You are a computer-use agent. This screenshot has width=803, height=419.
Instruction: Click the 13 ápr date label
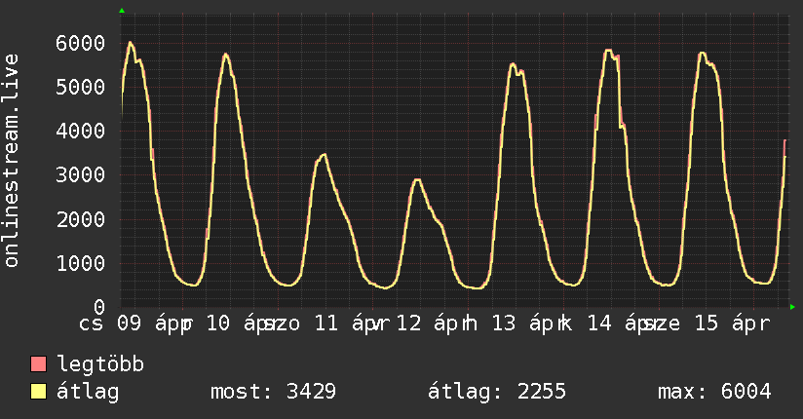tap(527, 324)
